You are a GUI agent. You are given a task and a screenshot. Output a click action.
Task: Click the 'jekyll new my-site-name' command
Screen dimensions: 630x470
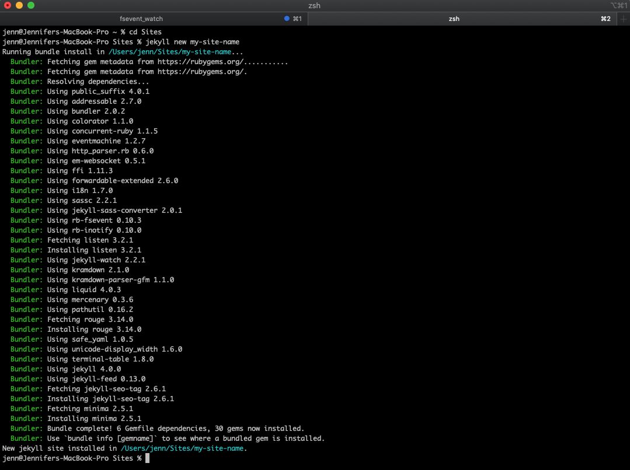pyautogui.click(x=192, y=42)
